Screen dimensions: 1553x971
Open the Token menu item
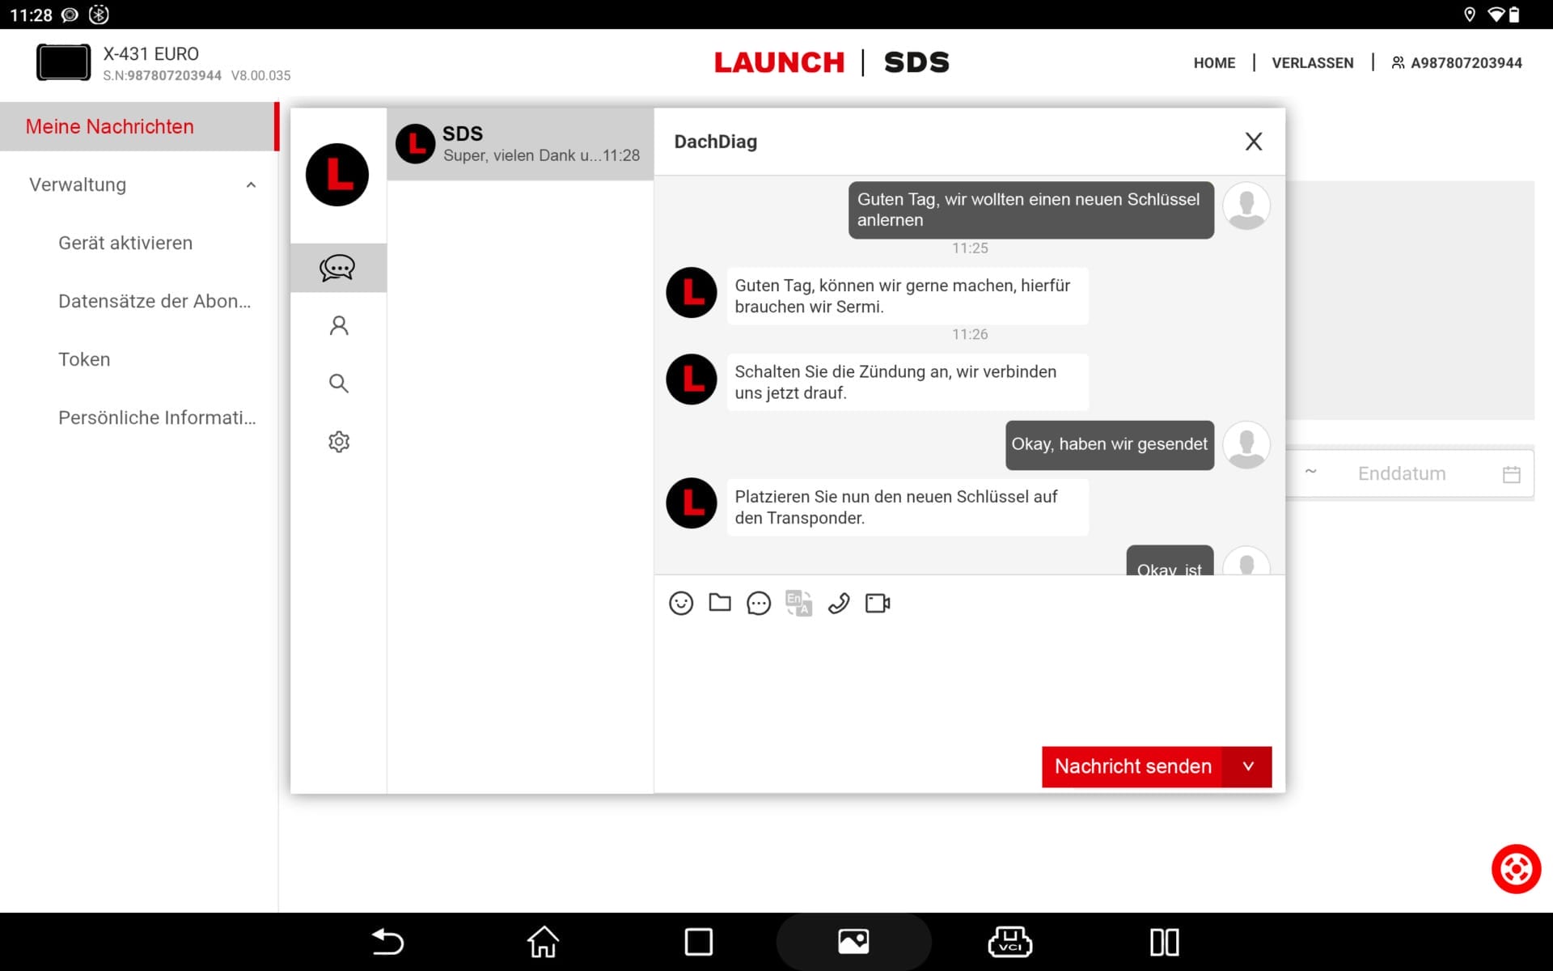(84, 359)
